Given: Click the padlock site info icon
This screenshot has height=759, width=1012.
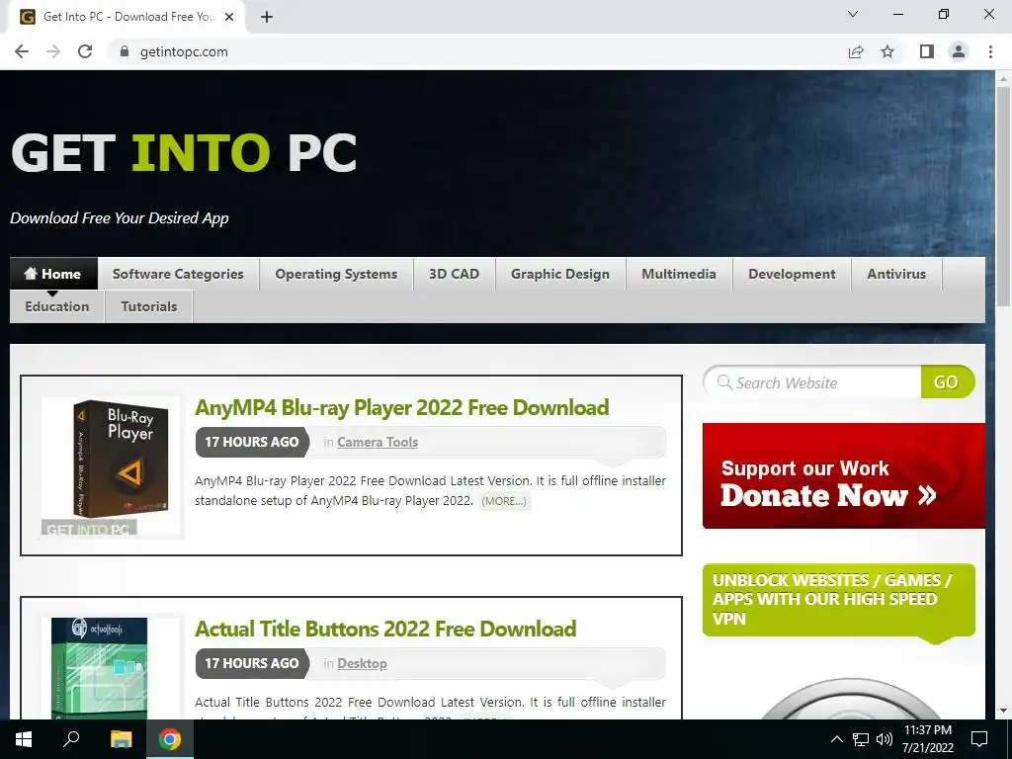Looking at the screenshot, I should tap(125, 51).
